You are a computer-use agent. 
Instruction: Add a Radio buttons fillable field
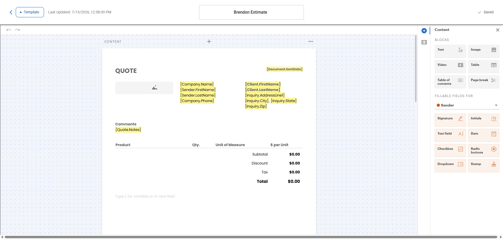(484, 151)
